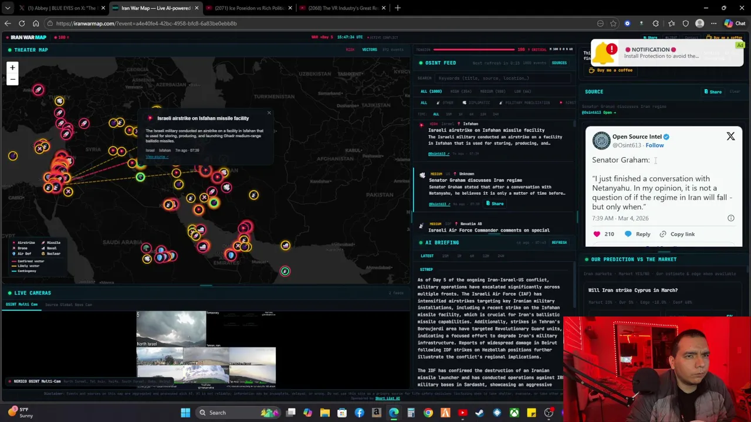The width and height of the screenshot is (751, 422).
Task: Open Senator Graham discusses Iran regime item
Action: (495, 190)
